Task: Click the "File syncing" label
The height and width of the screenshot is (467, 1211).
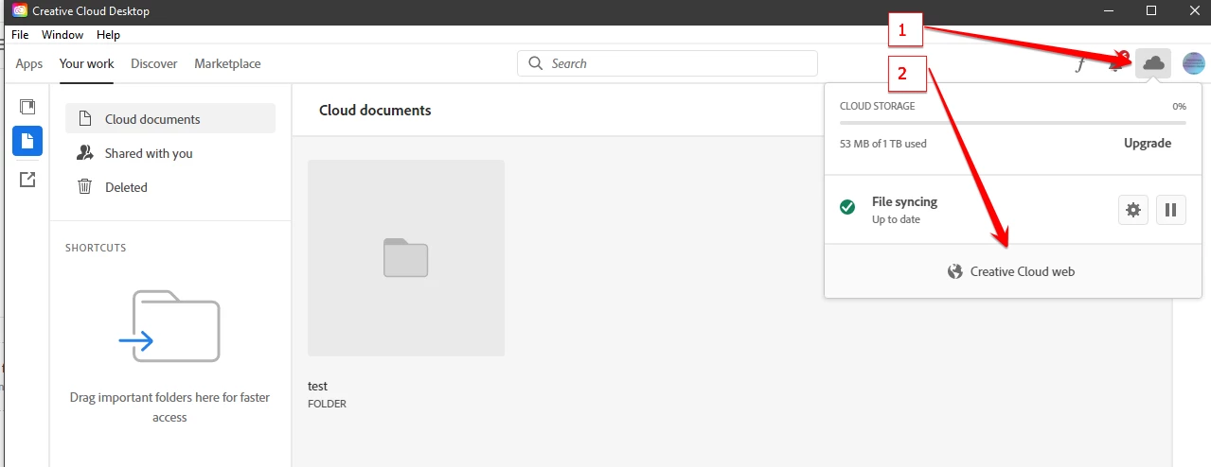Action: click(904, 202)
